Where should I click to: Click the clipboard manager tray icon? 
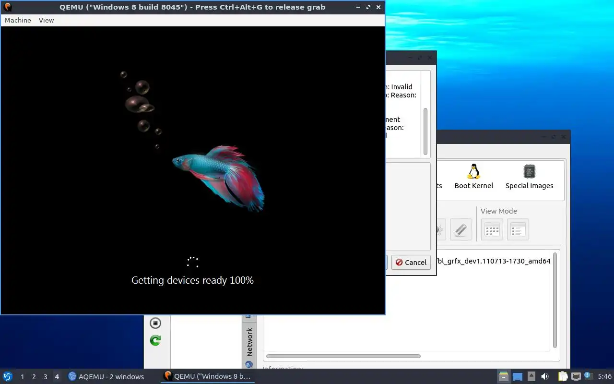point(563,376)
